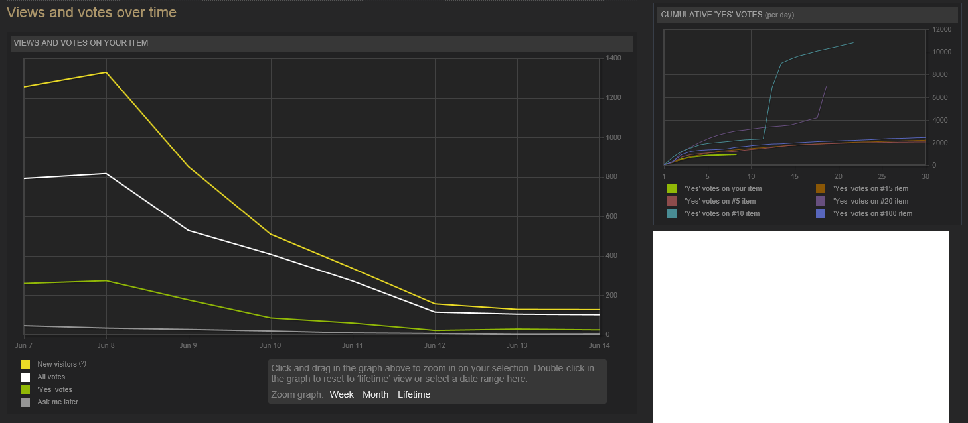
Task: Click the Jun 12 label on x-axis
Action: [x=435, y=345]
